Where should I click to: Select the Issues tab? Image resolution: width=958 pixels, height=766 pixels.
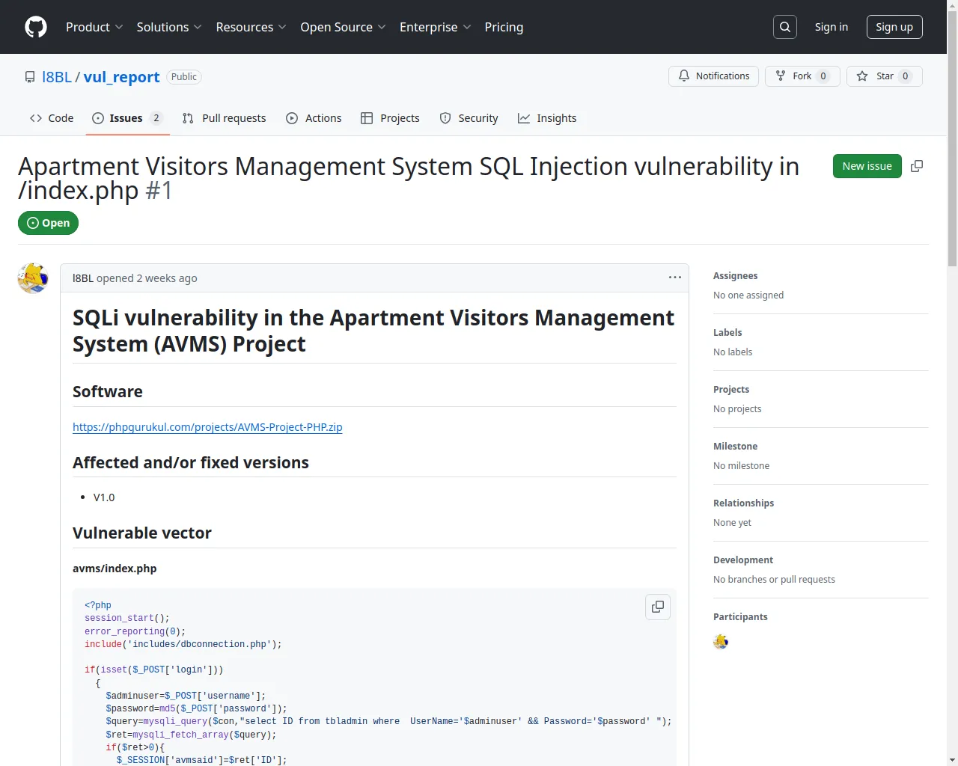pos(128,118)
